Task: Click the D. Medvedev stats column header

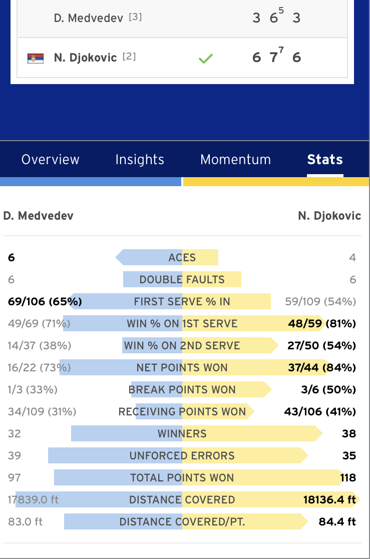Action: 38,216
